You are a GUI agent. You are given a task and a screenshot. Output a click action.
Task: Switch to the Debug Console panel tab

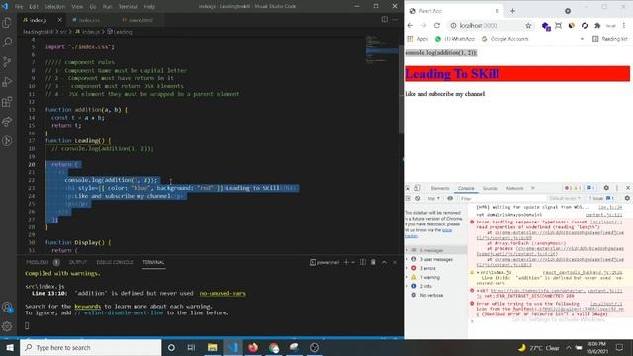click(115, 262)
